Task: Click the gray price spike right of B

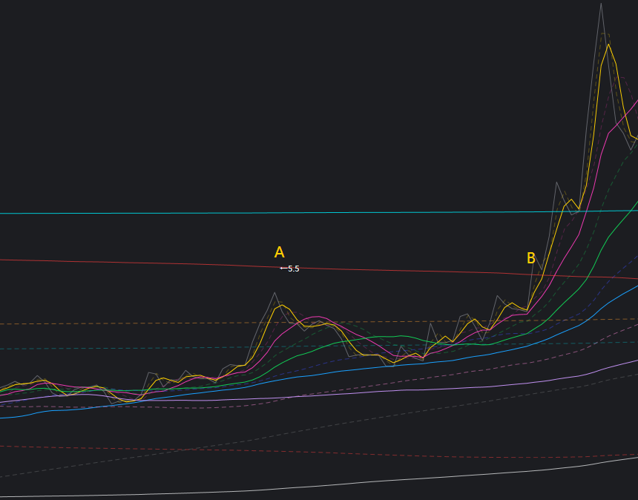Action: pos(556,182)
